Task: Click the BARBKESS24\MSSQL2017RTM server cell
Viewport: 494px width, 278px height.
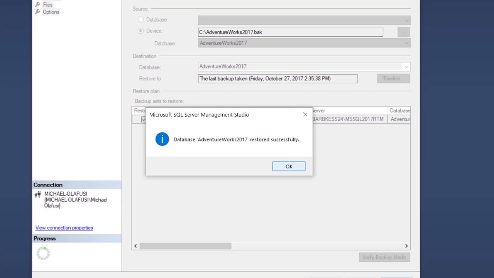Action: [349, 119]
